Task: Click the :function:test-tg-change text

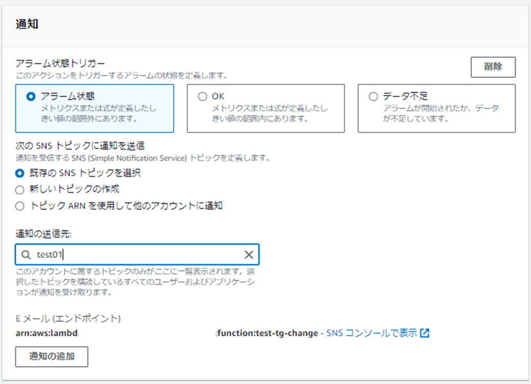Action: (x=267, y=333)
